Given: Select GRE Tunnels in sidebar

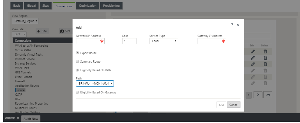Looking at the screenshot, I should 23,72.
